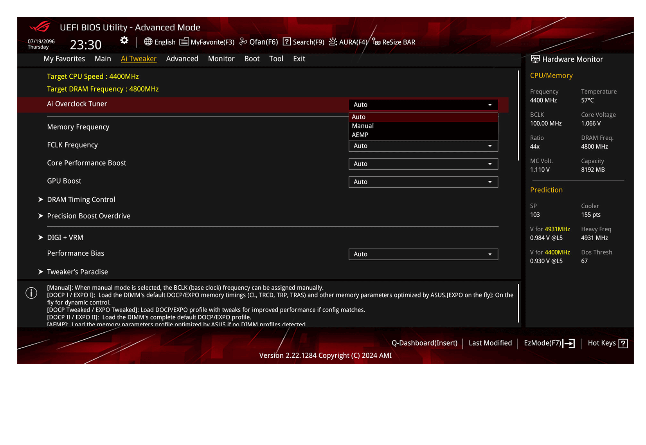The image size is (646, 445).
Task: Open the Boot menu
Action: pos(252,58)
